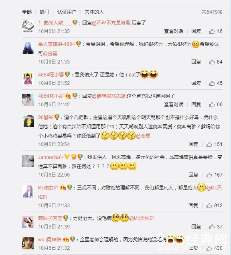Image resolution: width=231 pixels, height=255 pixels.
Task: Open username 萌妹子芳宝's profile link
Action: 50,218
